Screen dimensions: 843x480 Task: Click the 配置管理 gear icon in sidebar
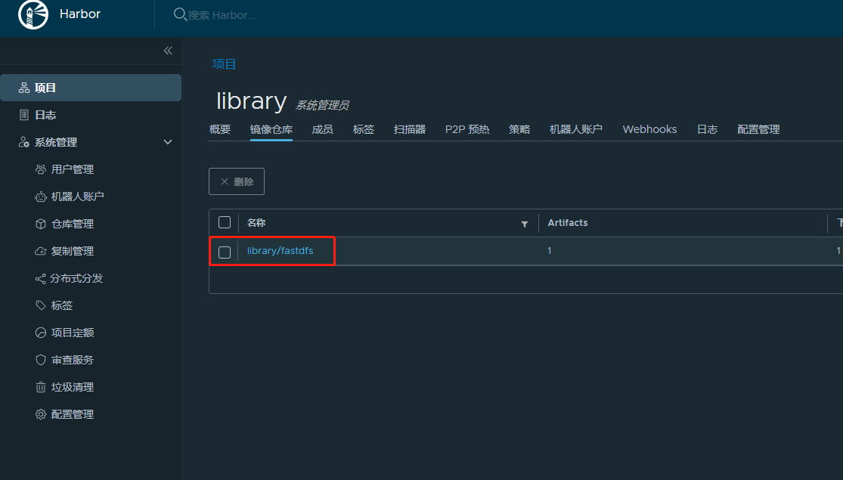coord(41,414)
